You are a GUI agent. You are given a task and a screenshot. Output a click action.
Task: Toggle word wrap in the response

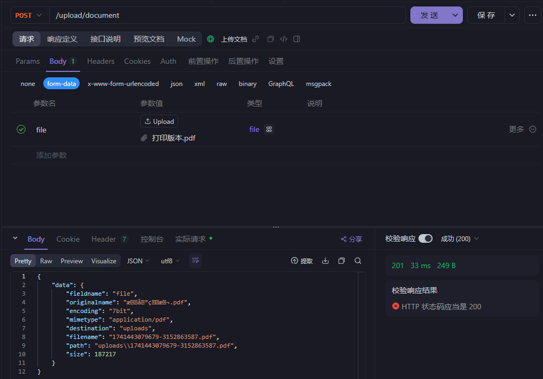coord(195,261)
